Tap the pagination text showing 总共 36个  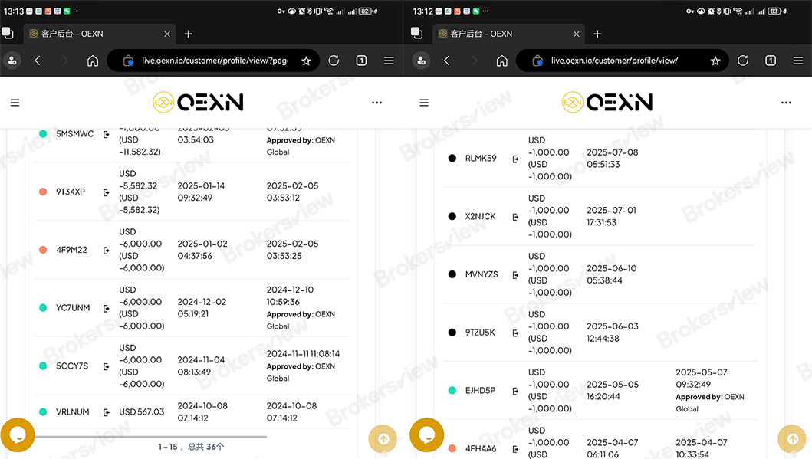[190, 446]
